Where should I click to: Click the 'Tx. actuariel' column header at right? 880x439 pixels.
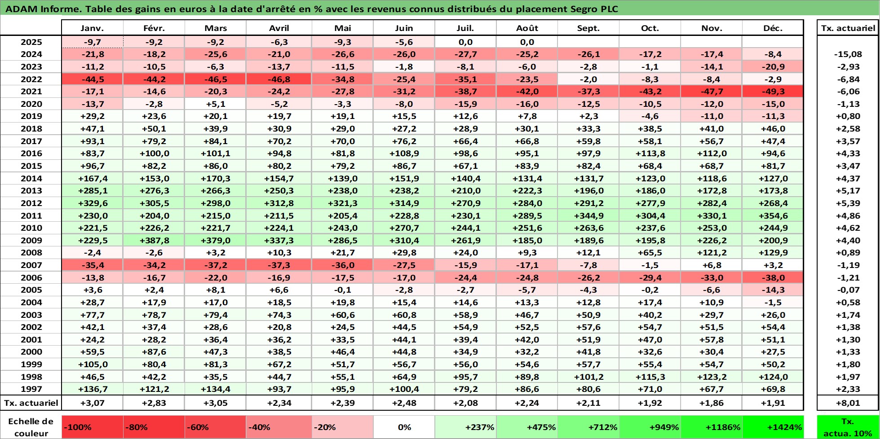point(848,28)
